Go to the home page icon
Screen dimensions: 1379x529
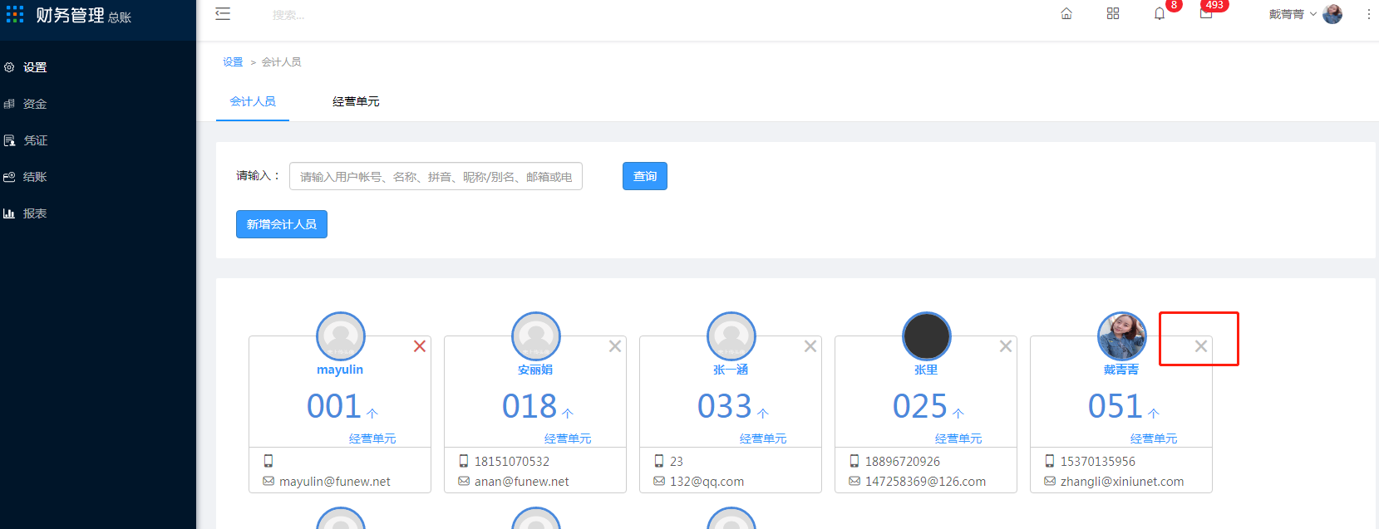[1066, 14]
